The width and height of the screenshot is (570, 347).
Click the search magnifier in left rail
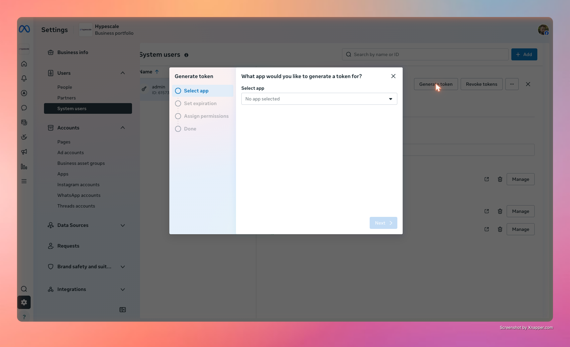24,289
